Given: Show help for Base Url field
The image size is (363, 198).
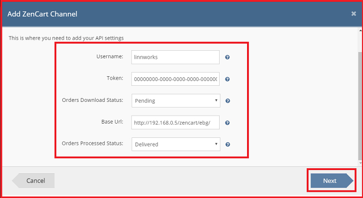Looking at the screenshot, I should (x=227, y=123).
